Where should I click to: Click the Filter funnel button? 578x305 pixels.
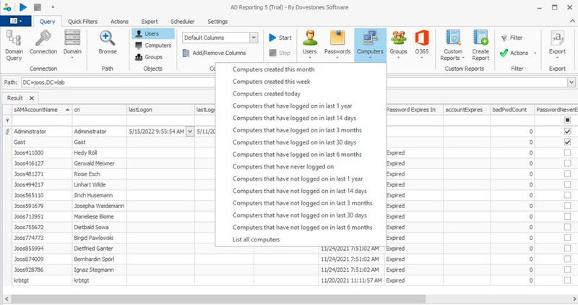(512, 38)
